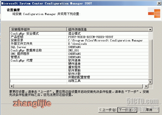This screenshot has height=115, width=162.
Task: Click the vertical scrollbar thumb
Action: pos(150,59)
